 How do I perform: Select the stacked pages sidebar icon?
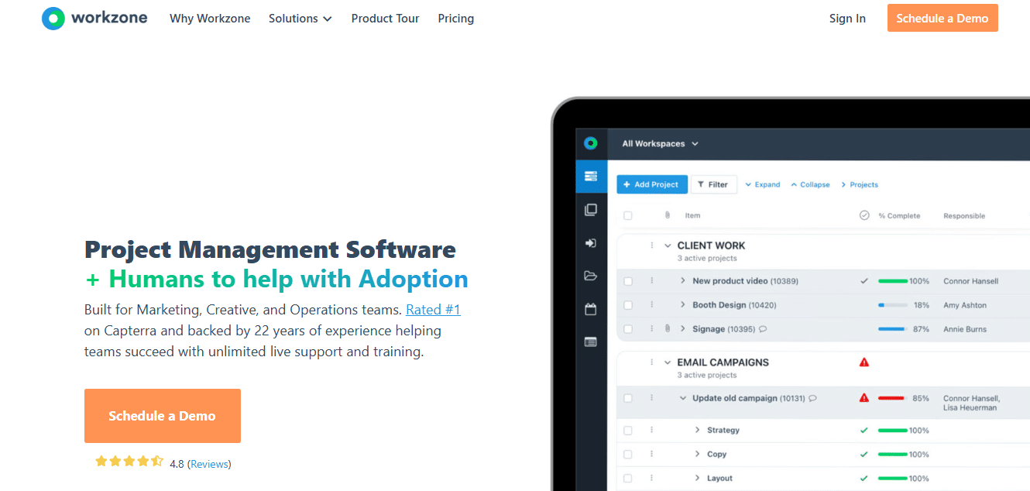(x=591, y=209)
